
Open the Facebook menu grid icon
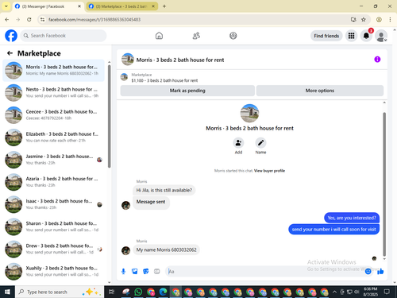click(351, 36)
